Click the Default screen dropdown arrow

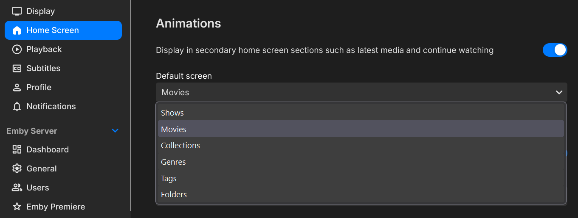pos(559,92)
